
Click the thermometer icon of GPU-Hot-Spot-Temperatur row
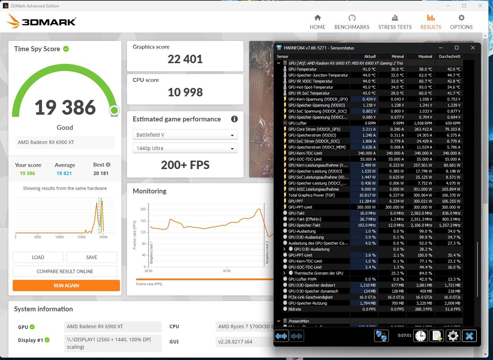click(x=285, y=87)
